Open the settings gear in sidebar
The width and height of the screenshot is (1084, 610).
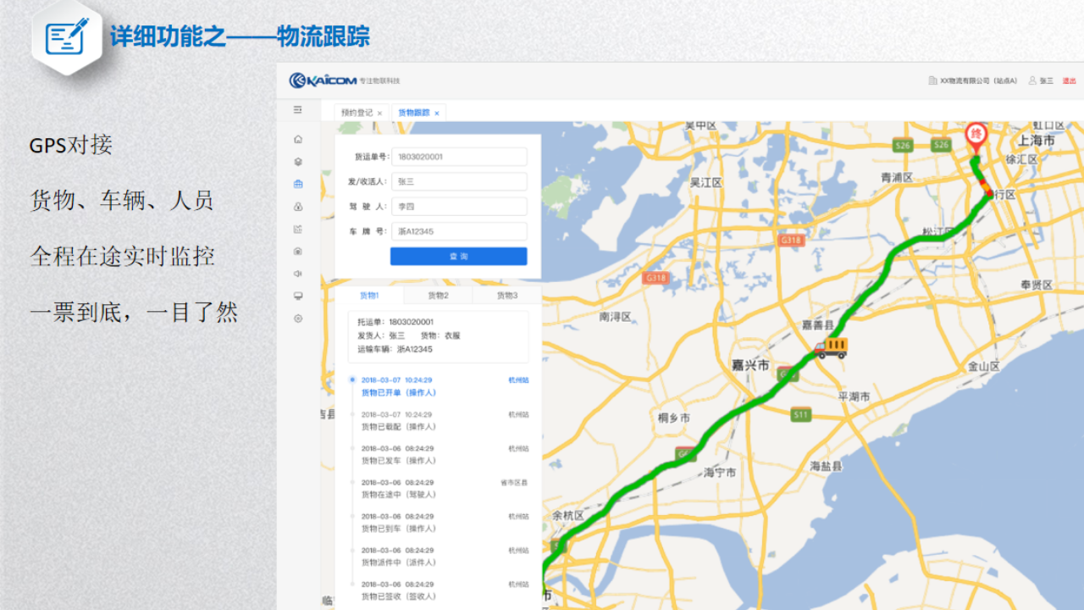tap(297, 319)
